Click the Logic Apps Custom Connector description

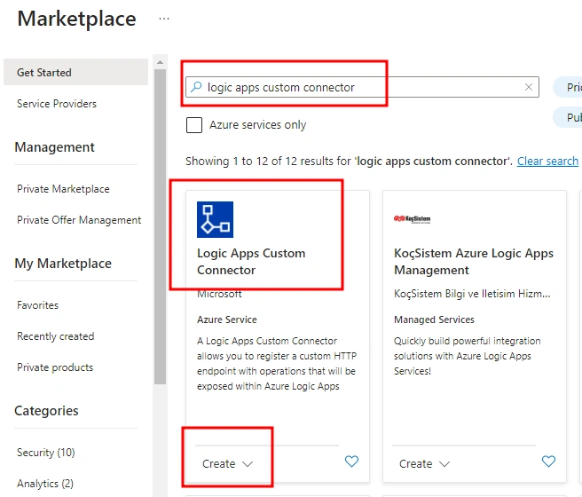[x=277, y=363]
